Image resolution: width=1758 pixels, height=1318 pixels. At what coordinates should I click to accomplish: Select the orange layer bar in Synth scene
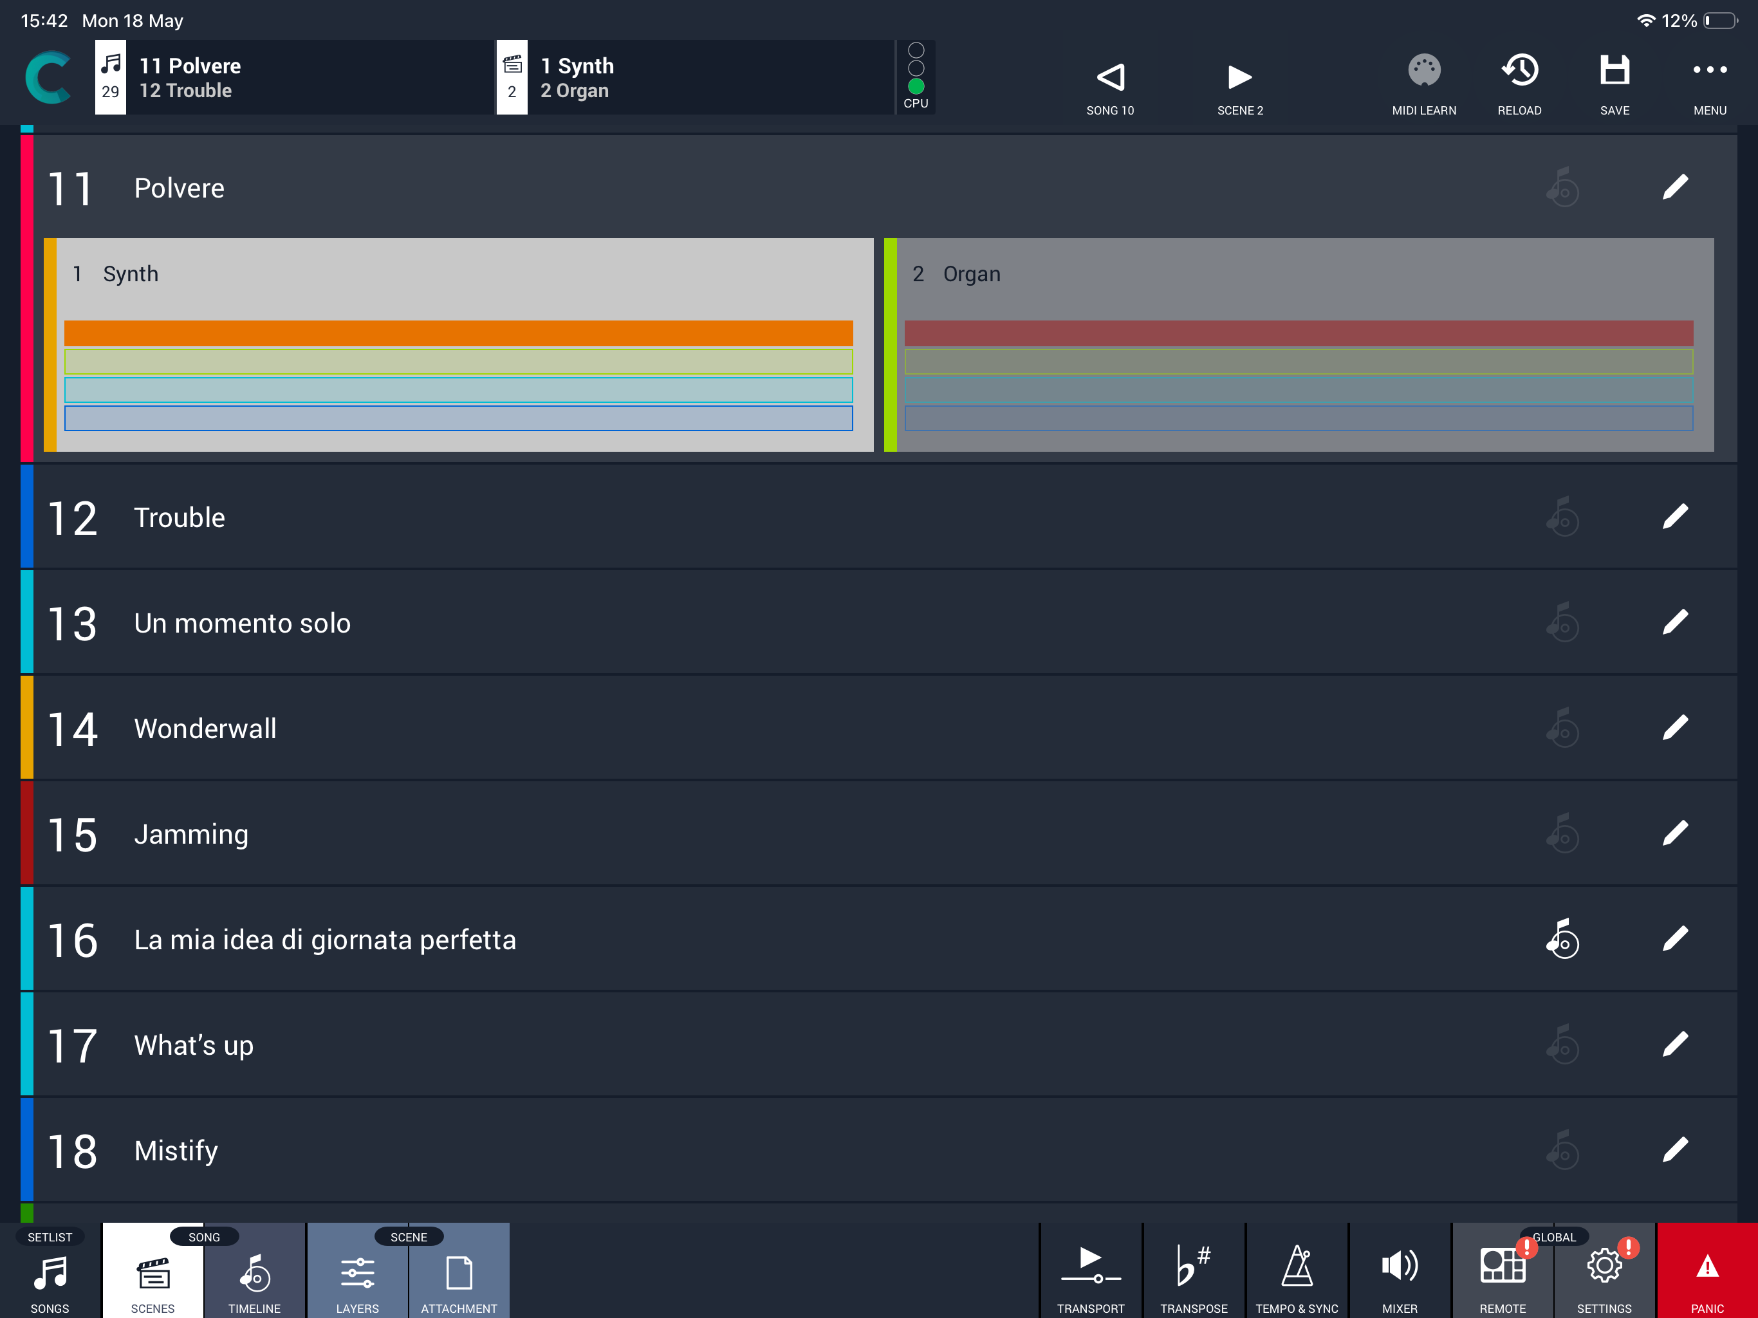[x=459, y=333]
